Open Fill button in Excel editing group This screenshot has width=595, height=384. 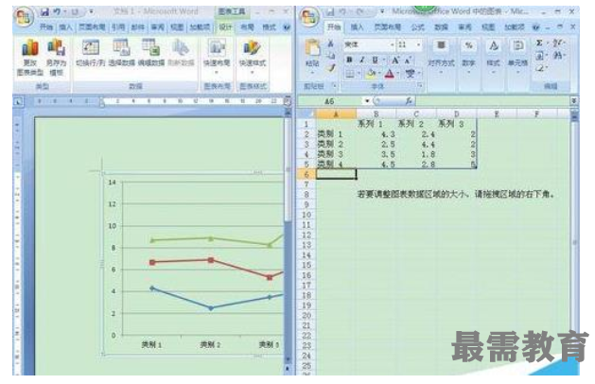coord(539,56)
